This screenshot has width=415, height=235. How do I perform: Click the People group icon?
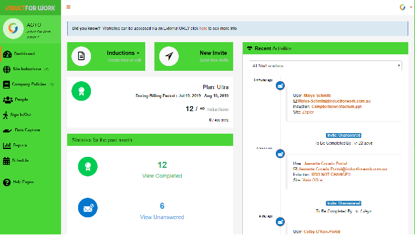click(8, 99)
